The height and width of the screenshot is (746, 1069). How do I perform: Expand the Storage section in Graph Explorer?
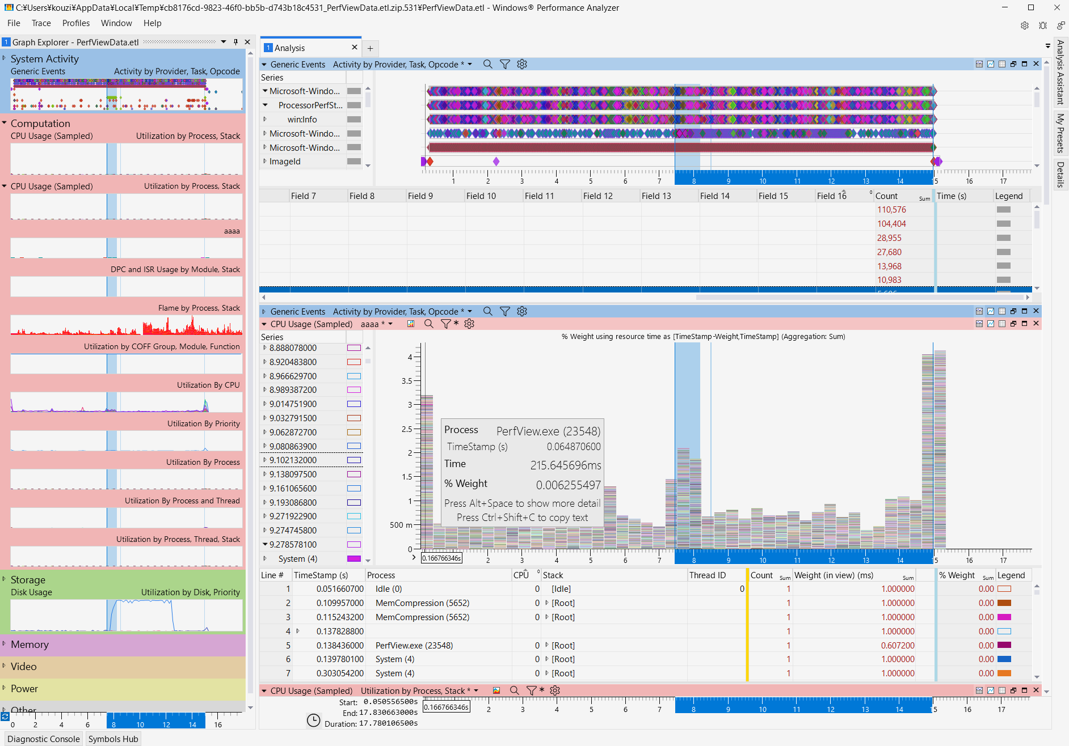click(5, 579)
